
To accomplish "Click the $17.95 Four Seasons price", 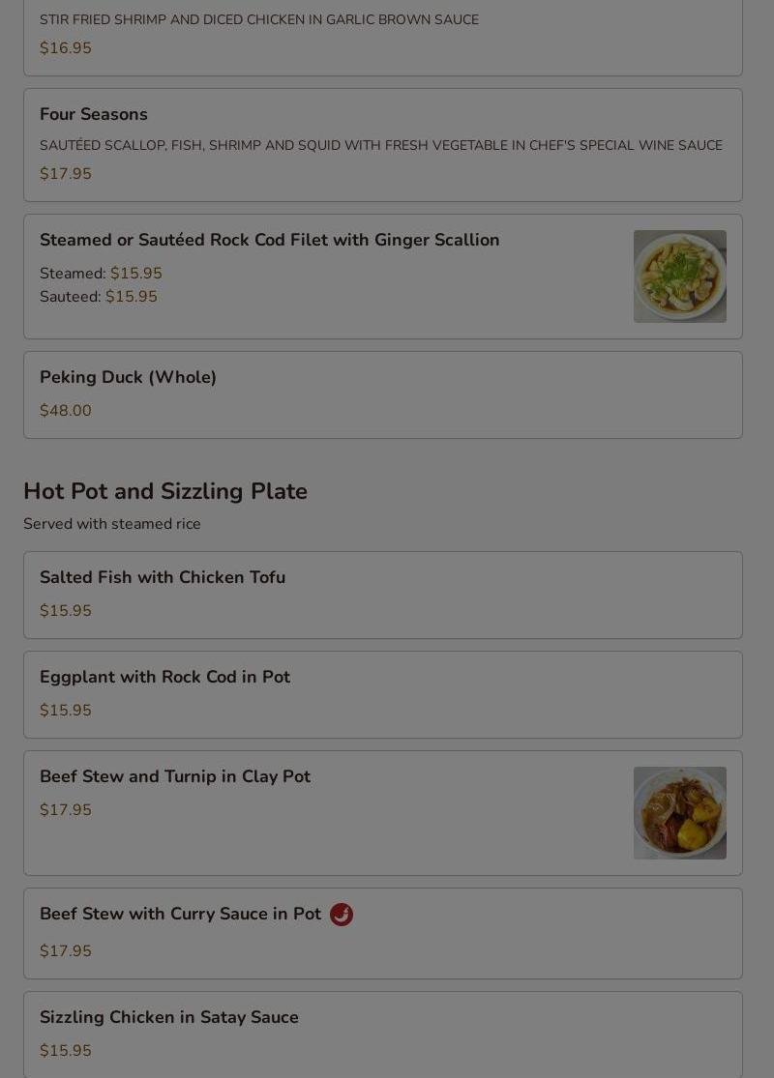I will point(66,173).
